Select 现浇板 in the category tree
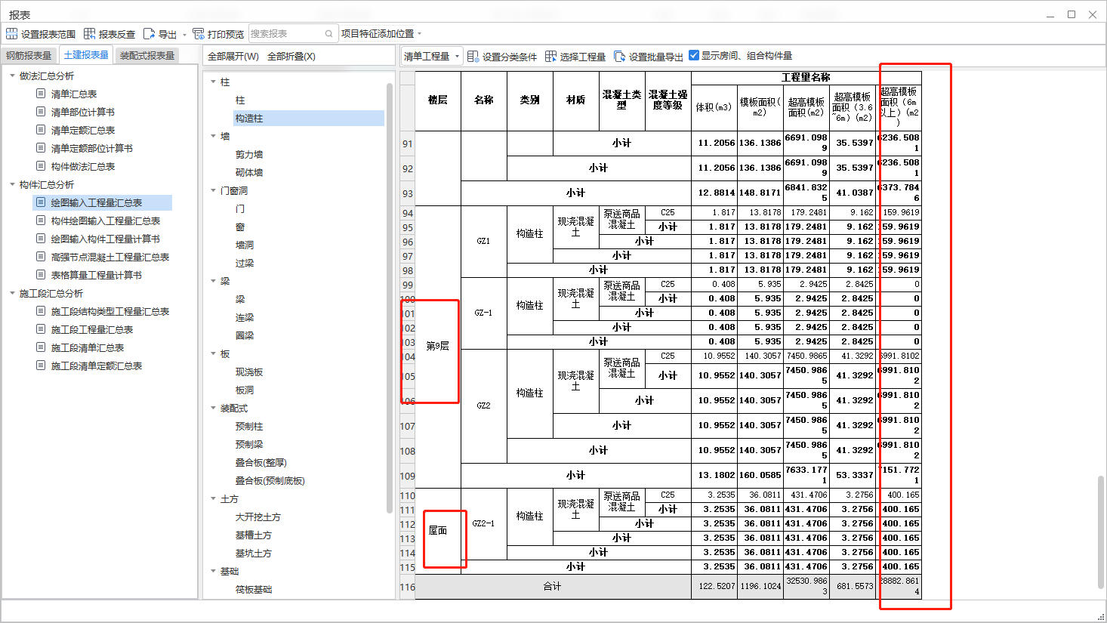This screenshot has width=1107, height=623. (249, 372)
